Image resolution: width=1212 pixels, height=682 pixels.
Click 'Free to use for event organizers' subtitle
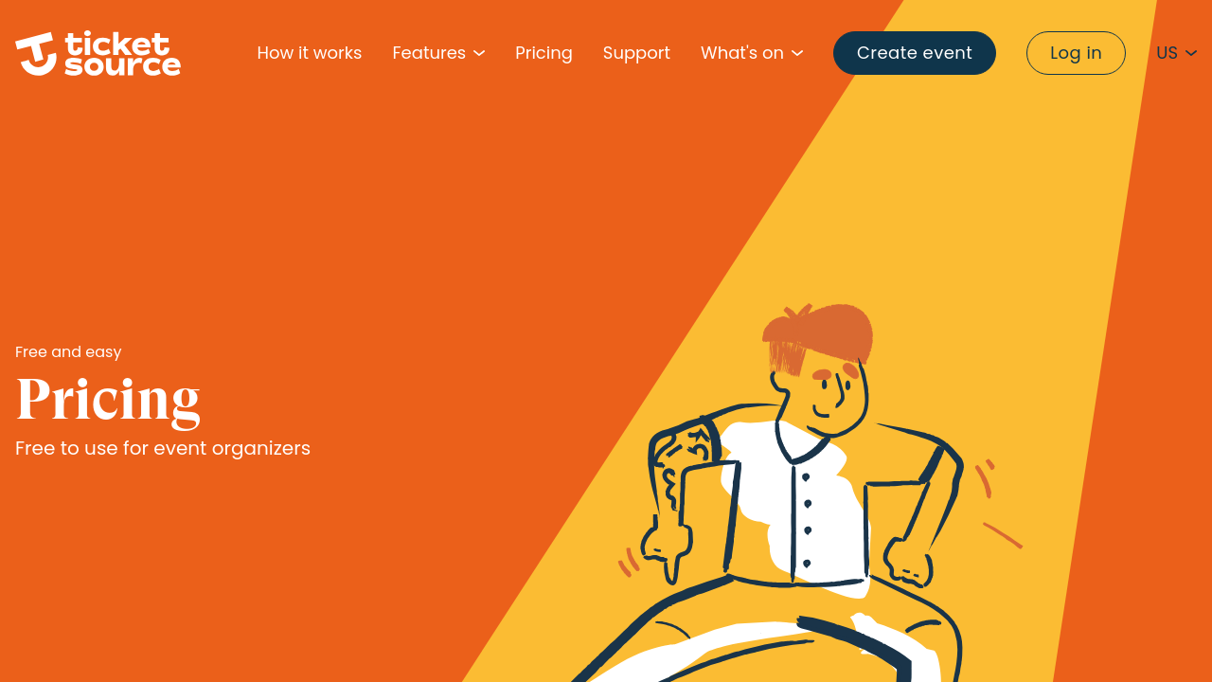(163, 448)
